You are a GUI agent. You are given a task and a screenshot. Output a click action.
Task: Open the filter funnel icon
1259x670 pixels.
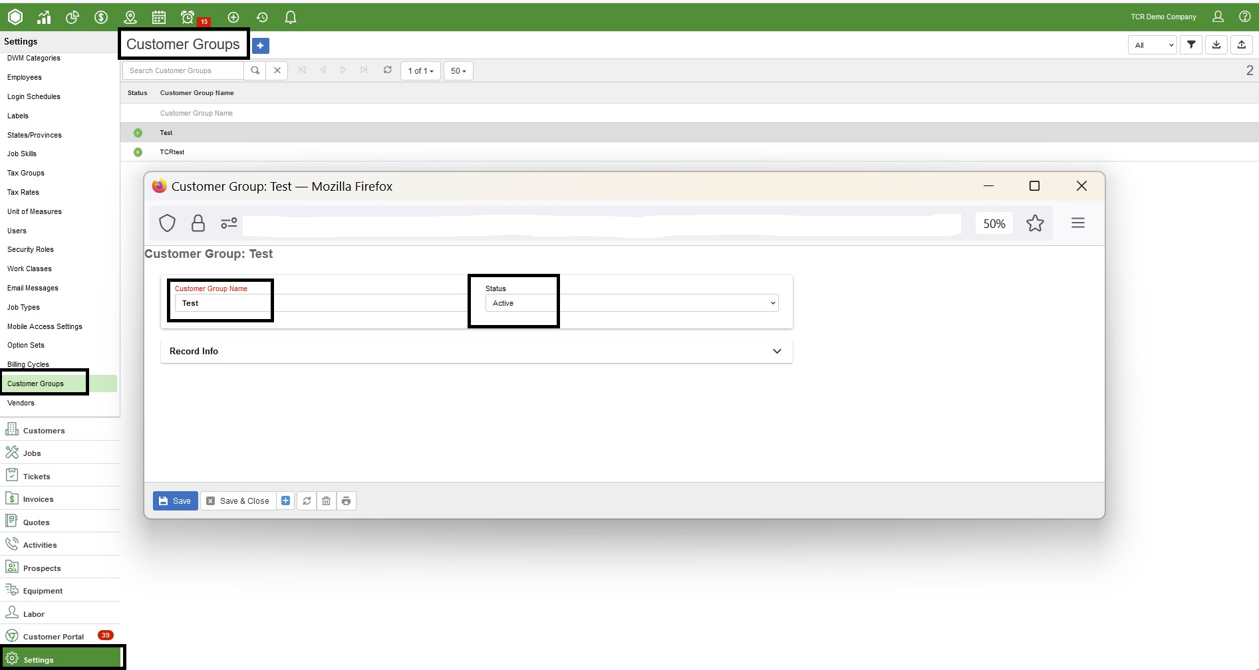(1191, 45)
